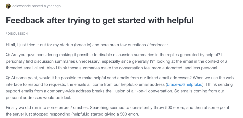Click the 'Hi all' introduction paragraph
Image resolution: width=243 pixels, height=118 pixels.
point(87,45)
